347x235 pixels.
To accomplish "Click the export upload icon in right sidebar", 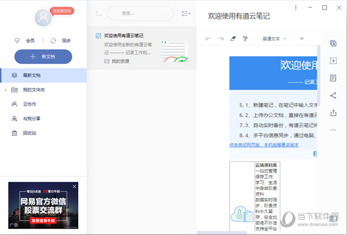I will point(333,113).
